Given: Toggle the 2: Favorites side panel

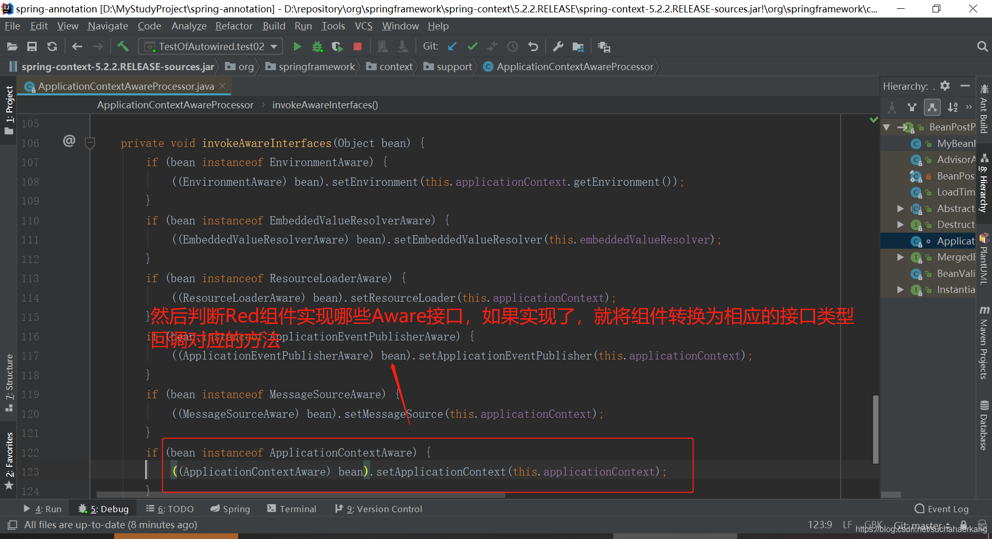Looking at the screenshot, I should pos(9,460).
